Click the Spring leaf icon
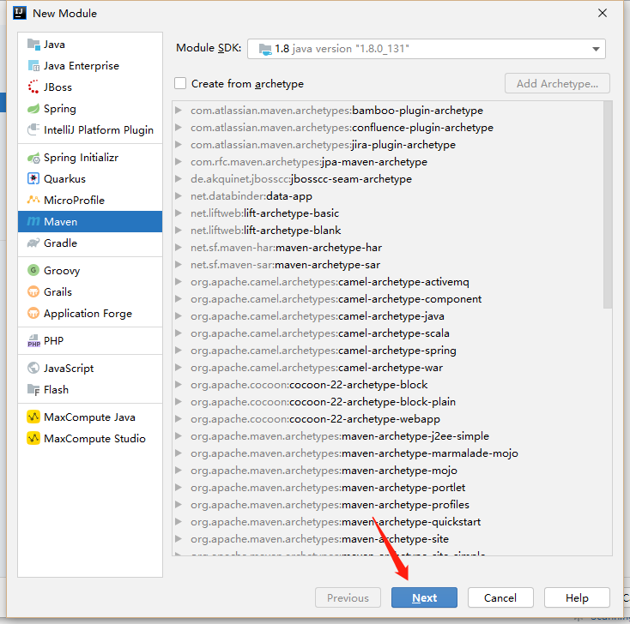This screenshot has height=624, width=630. point(33,108)
